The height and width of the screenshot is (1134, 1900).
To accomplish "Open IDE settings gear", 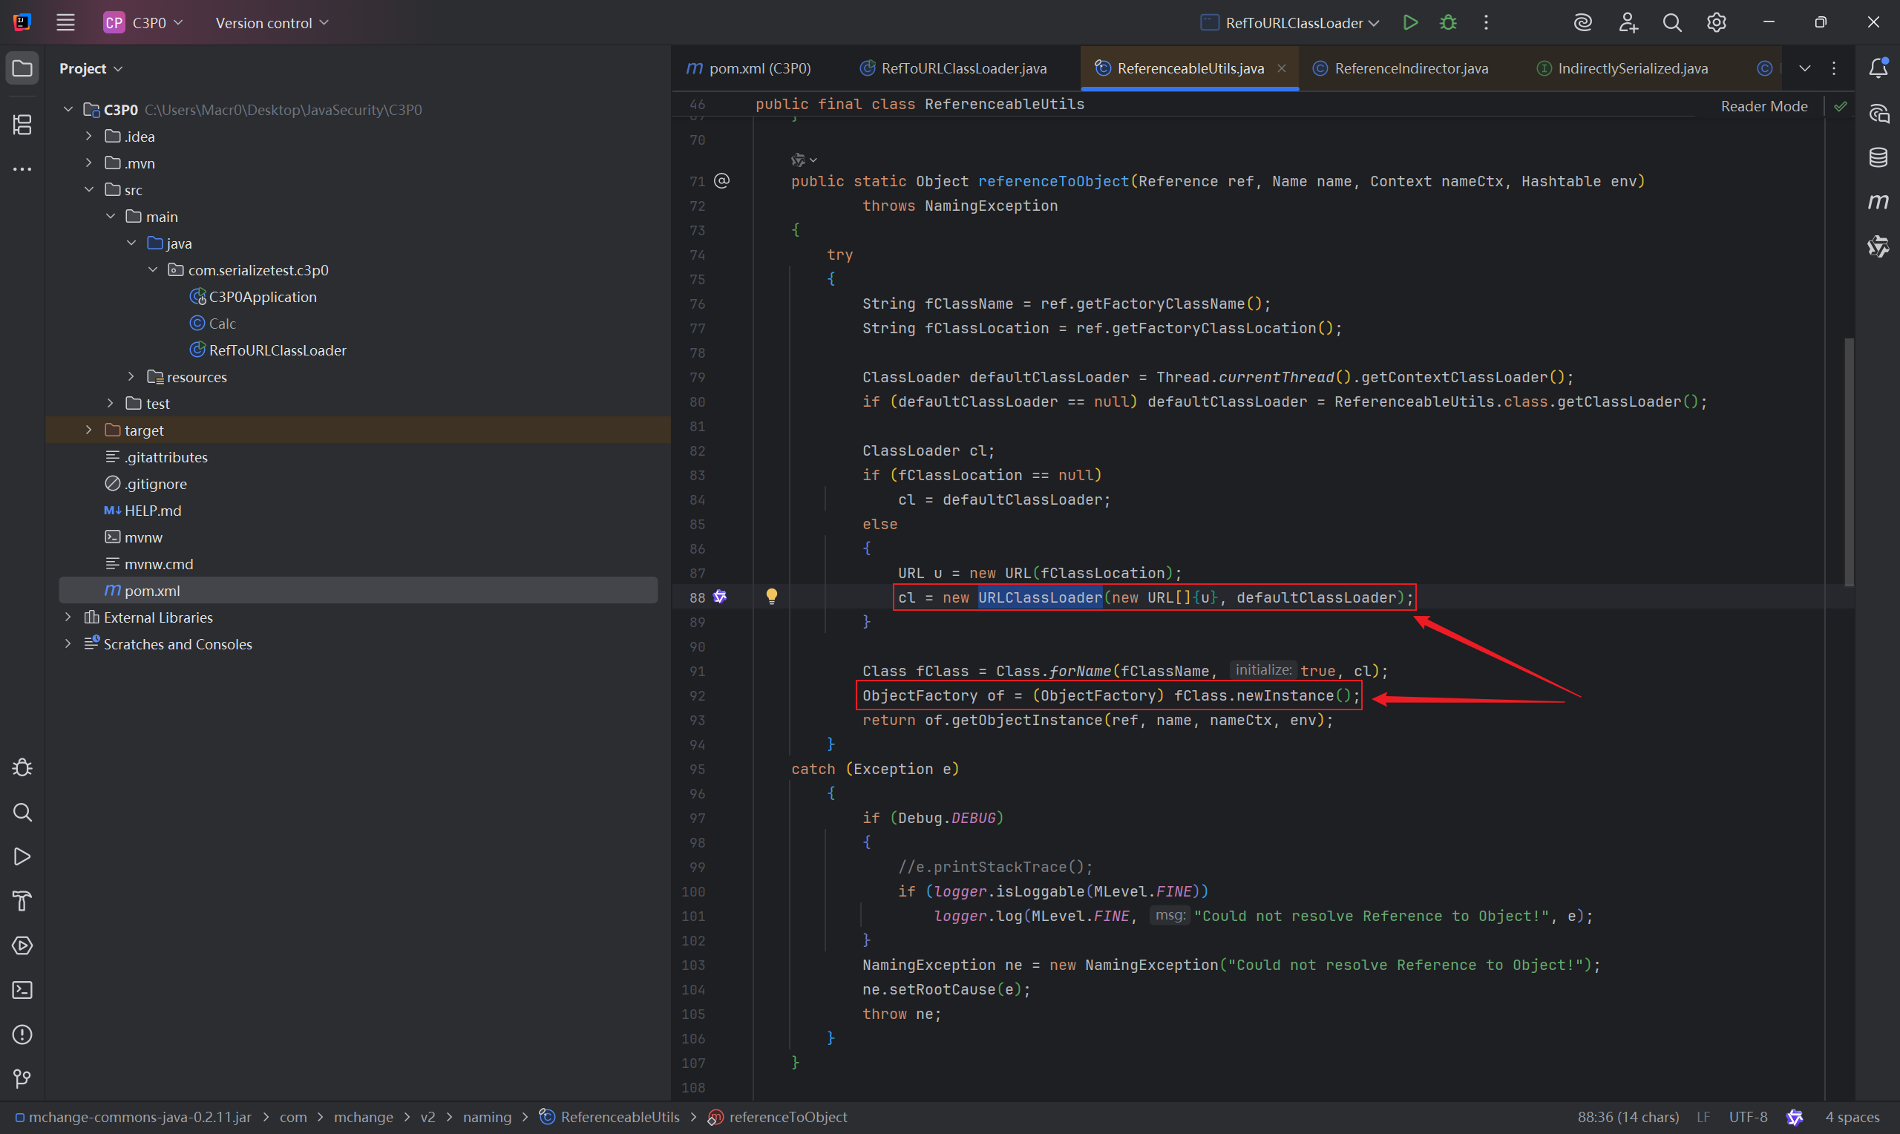I will pos(1717,23).
